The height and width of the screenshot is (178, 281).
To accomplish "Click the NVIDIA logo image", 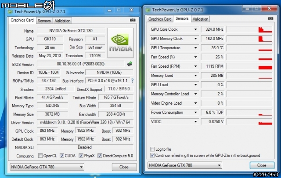I will pos(120,43).
